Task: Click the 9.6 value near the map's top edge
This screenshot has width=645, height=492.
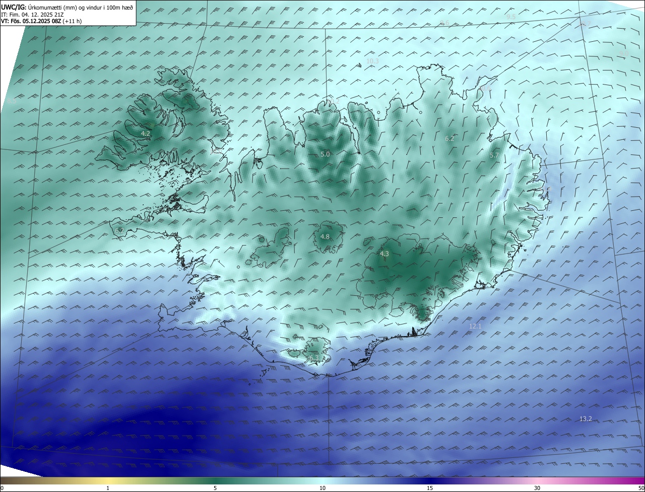Action: tap(444, 23)
